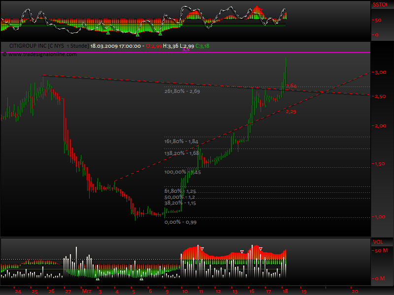Select the 161,80% - 1,84 Fibonacci label
Screen dimensions: 394x295
tap(181, 142)
